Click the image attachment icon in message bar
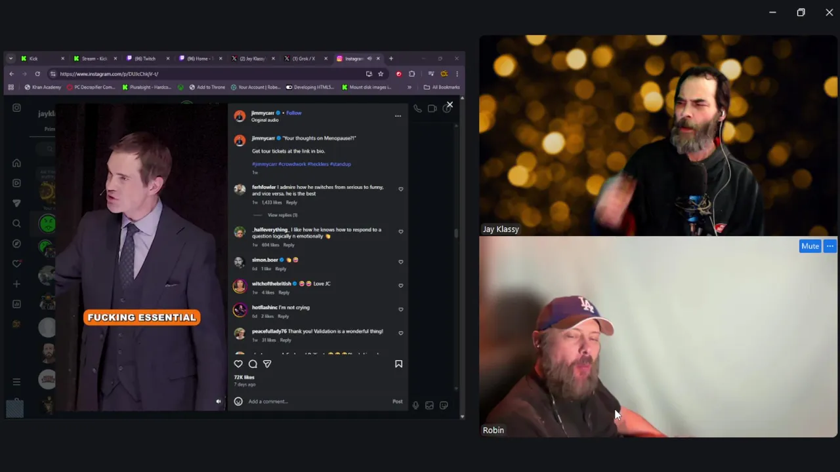 pyautogui.click(x=429, y=406)
